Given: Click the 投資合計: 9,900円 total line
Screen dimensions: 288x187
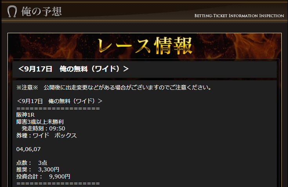Looking at the screenshot, I should pyautogui.click(x=43, y=176).
